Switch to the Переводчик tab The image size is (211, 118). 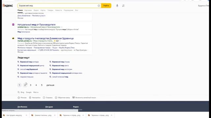68,10
